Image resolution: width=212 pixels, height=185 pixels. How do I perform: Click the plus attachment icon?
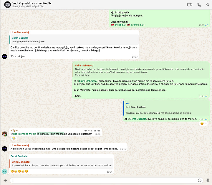5,180
